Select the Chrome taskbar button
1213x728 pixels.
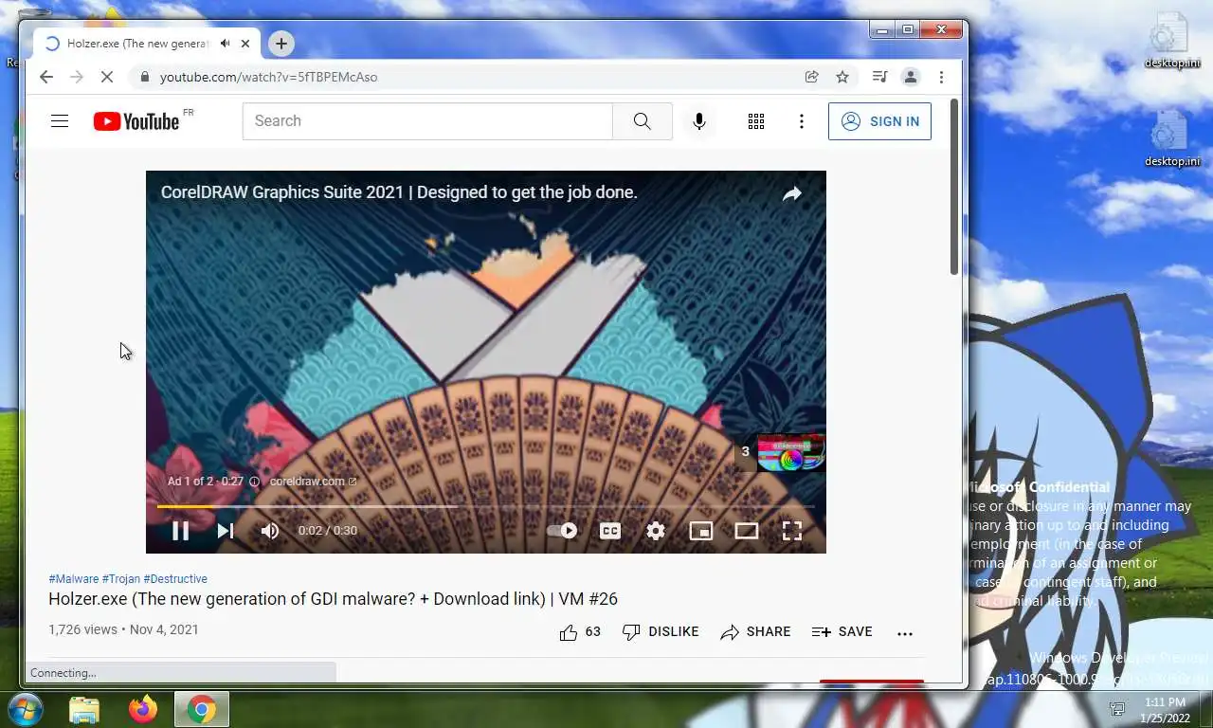click(201, 709)
